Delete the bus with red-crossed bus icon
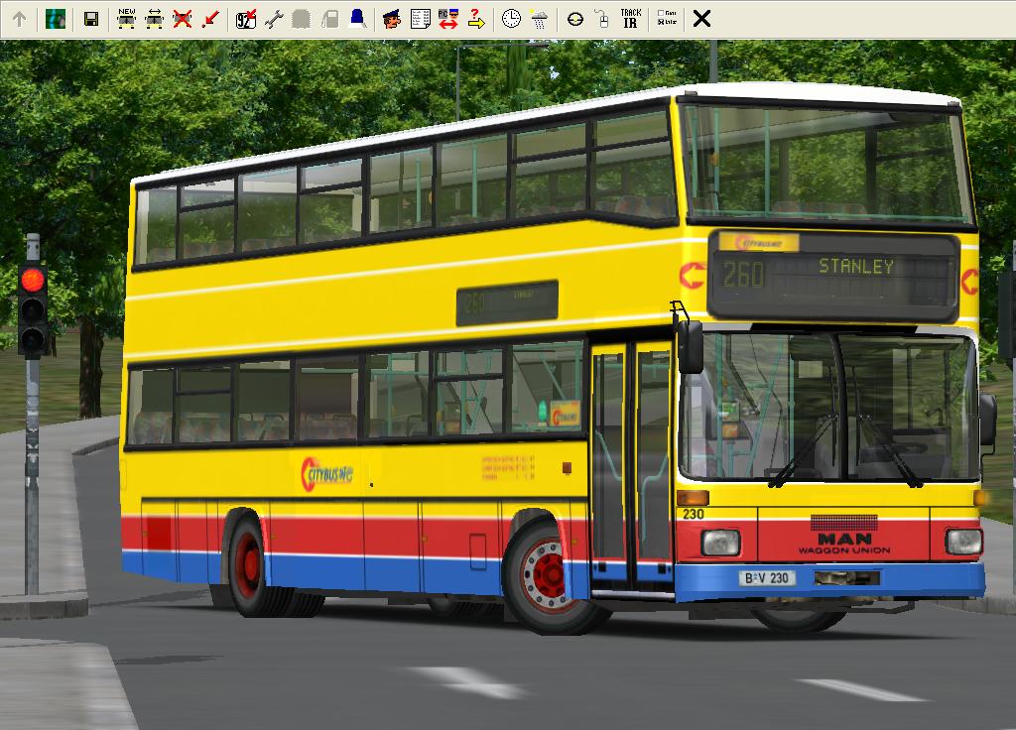This screenshot has height=730, width=1016. pyautogui.click(x=183, y=19)
